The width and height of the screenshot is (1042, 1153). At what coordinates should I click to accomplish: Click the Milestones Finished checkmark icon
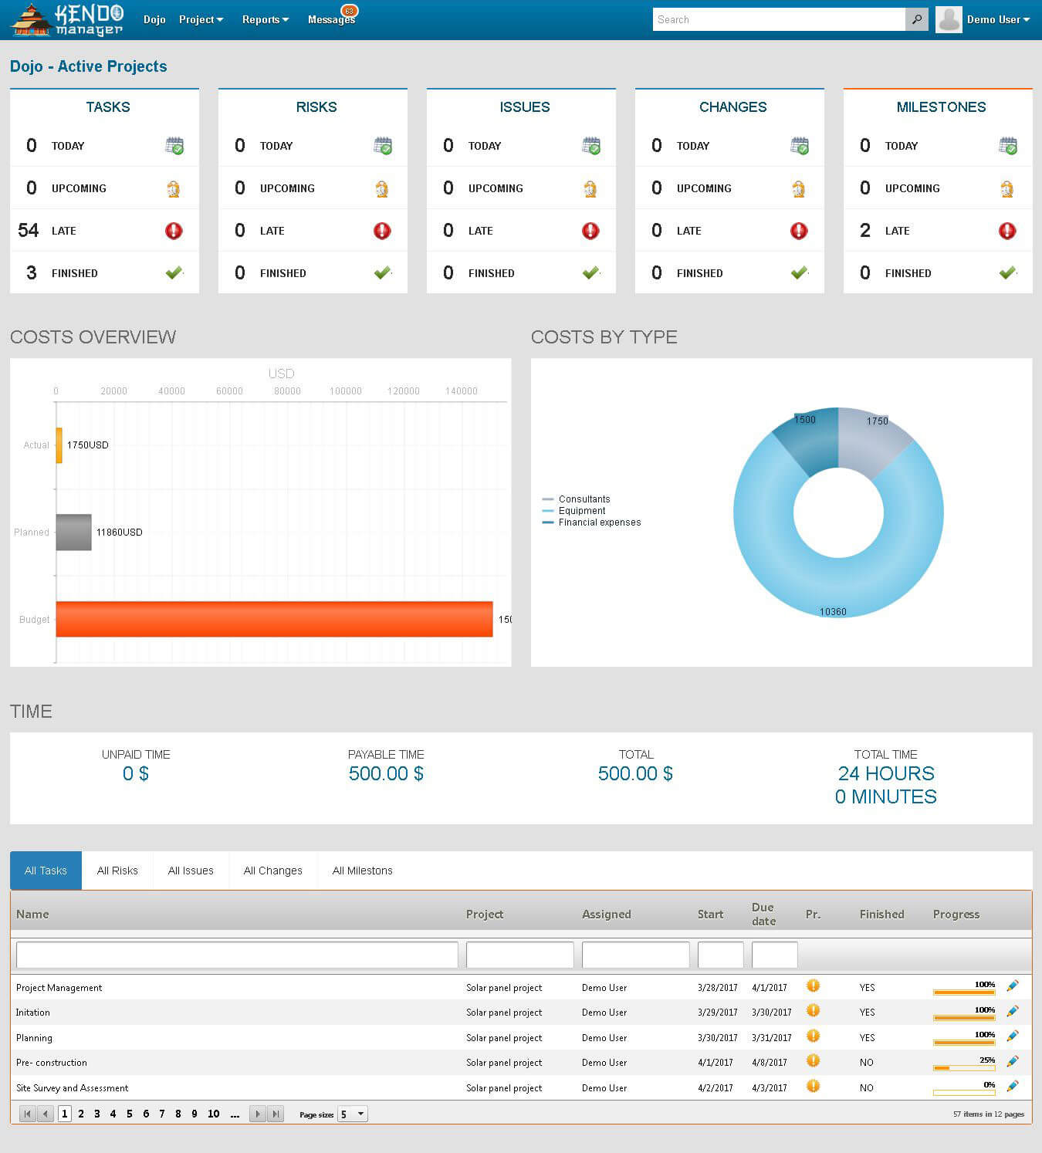(x=1008, y=272)
